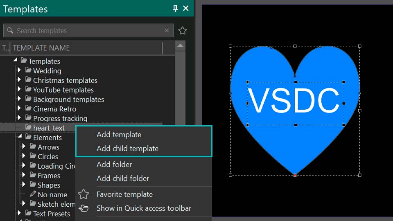Click the heart_text folder icon
The width and height of the screenshot is (393, 221).
(28, 127)
